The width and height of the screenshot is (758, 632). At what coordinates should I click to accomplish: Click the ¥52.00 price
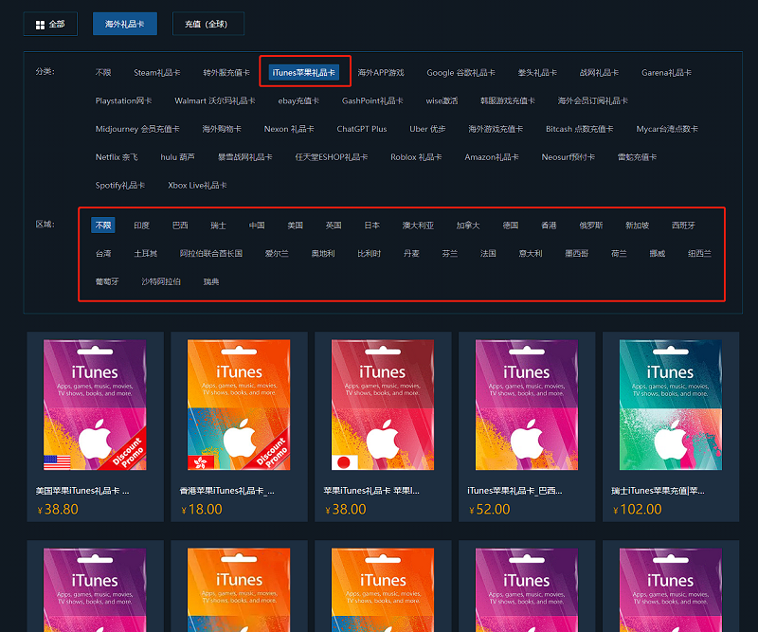point(490,509)
